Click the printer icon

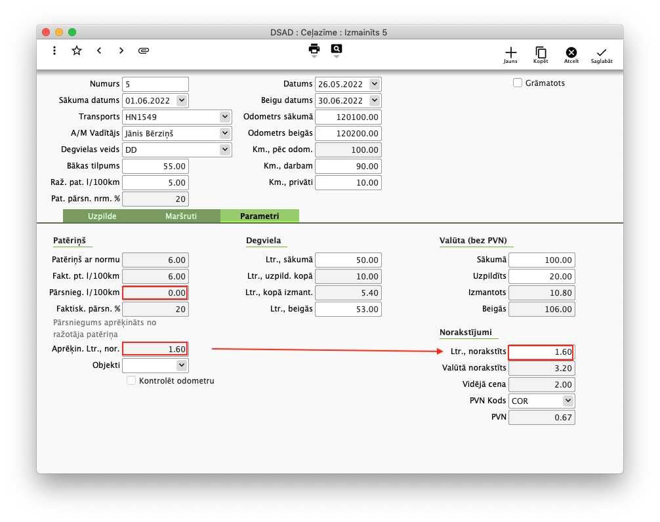[314, 49]
